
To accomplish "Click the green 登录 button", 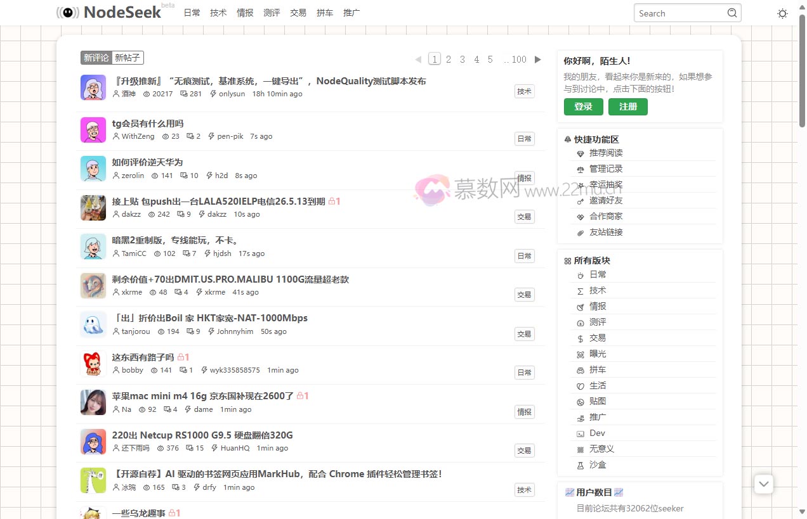I will (583, 106).
